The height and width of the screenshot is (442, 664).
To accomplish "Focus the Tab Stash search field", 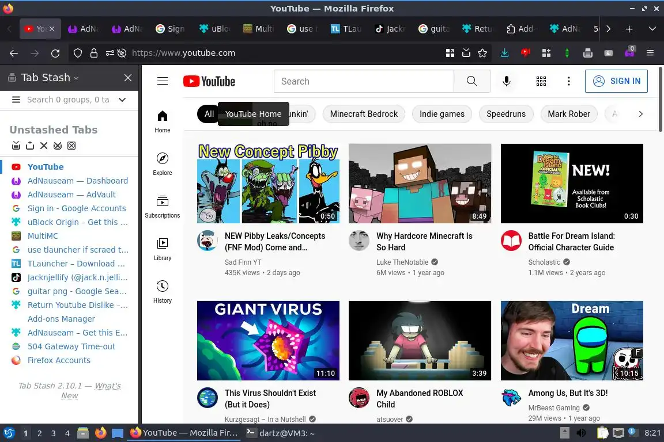I will (68, 100).
